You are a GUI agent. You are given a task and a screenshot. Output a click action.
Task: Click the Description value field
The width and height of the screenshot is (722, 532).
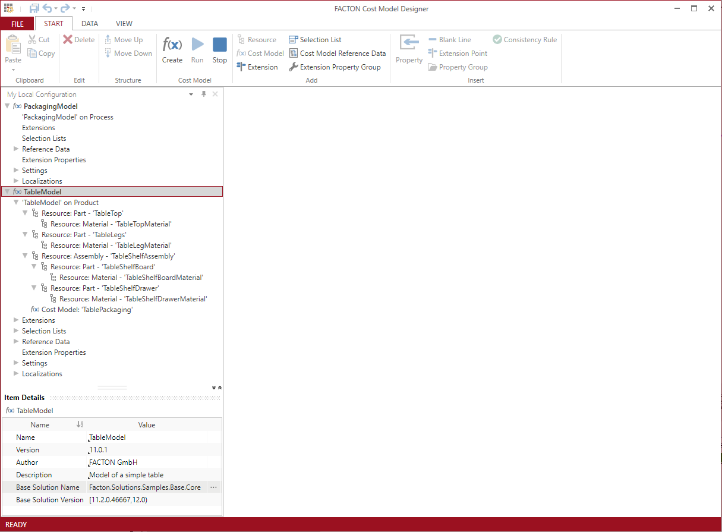(147, 475)
